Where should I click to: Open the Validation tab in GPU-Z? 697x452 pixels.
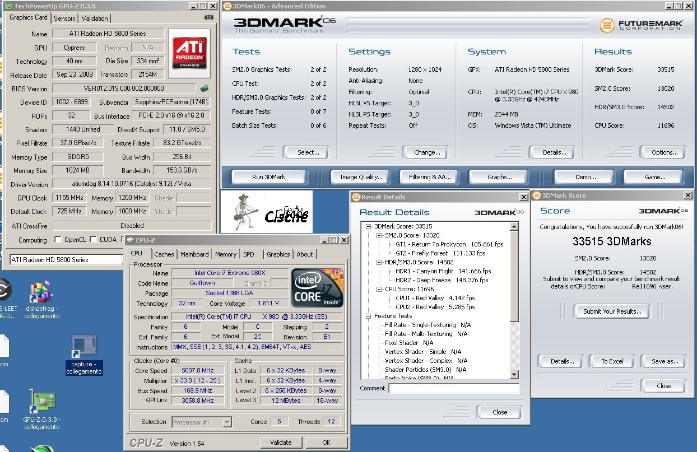pos(95,18)
